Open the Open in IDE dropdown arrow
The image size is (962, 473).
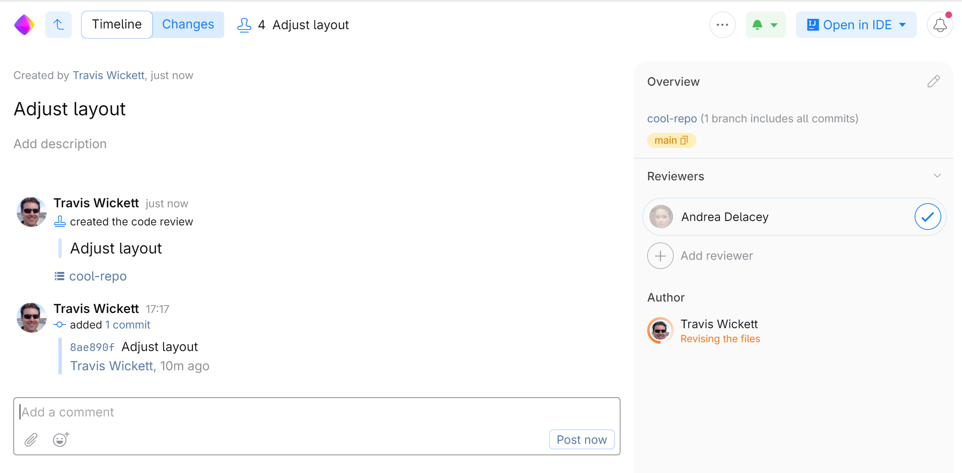tap(904, 25)
